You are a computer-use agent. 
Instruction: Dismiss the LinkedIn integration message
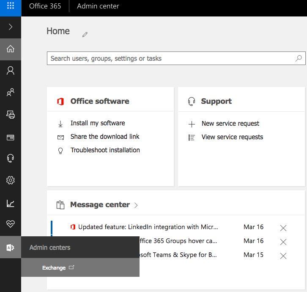coord(283,228)
